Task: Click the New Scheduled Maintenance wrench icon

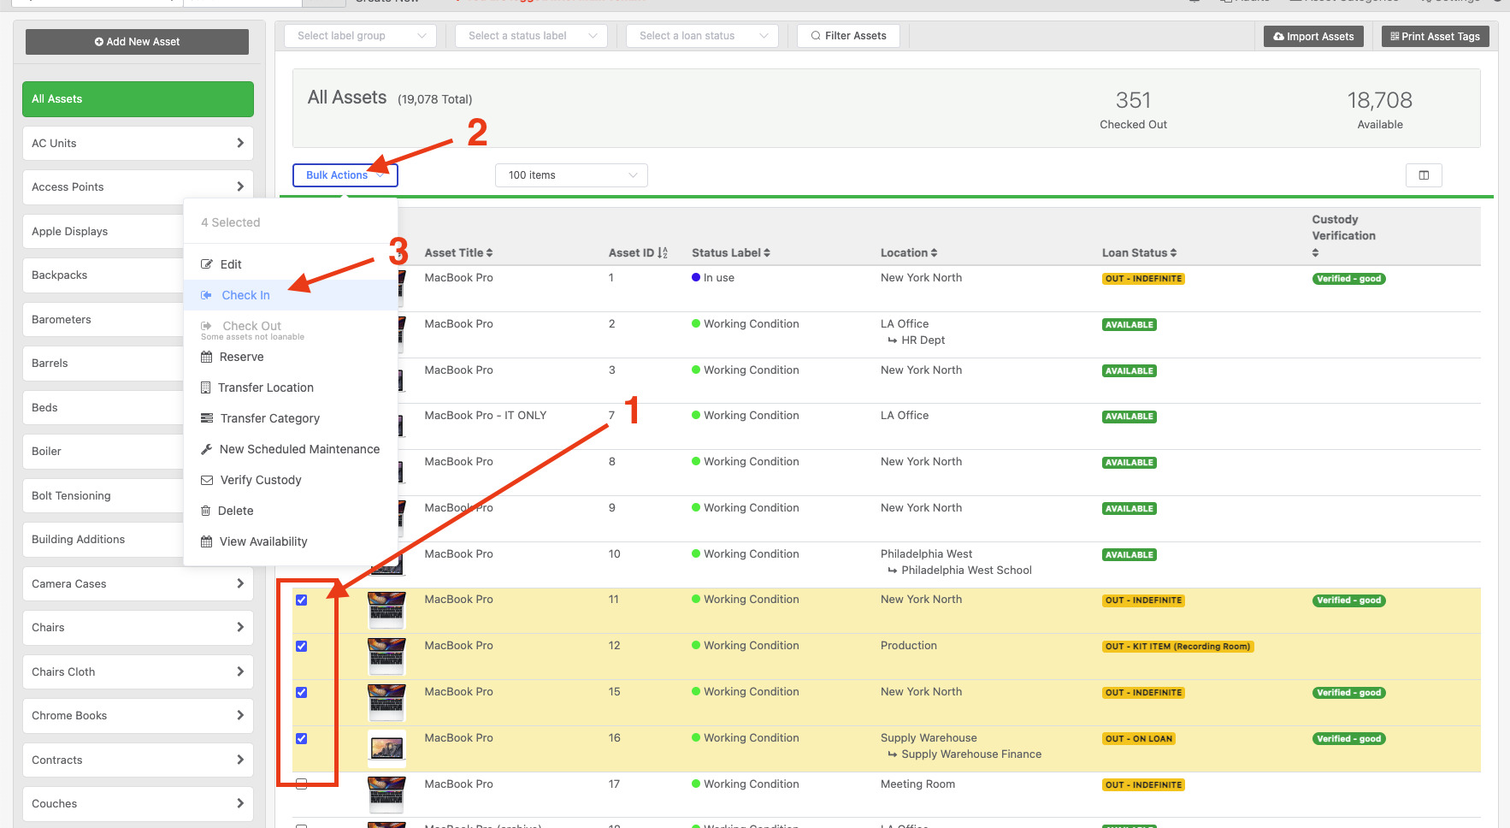Action: click(206, 449)
